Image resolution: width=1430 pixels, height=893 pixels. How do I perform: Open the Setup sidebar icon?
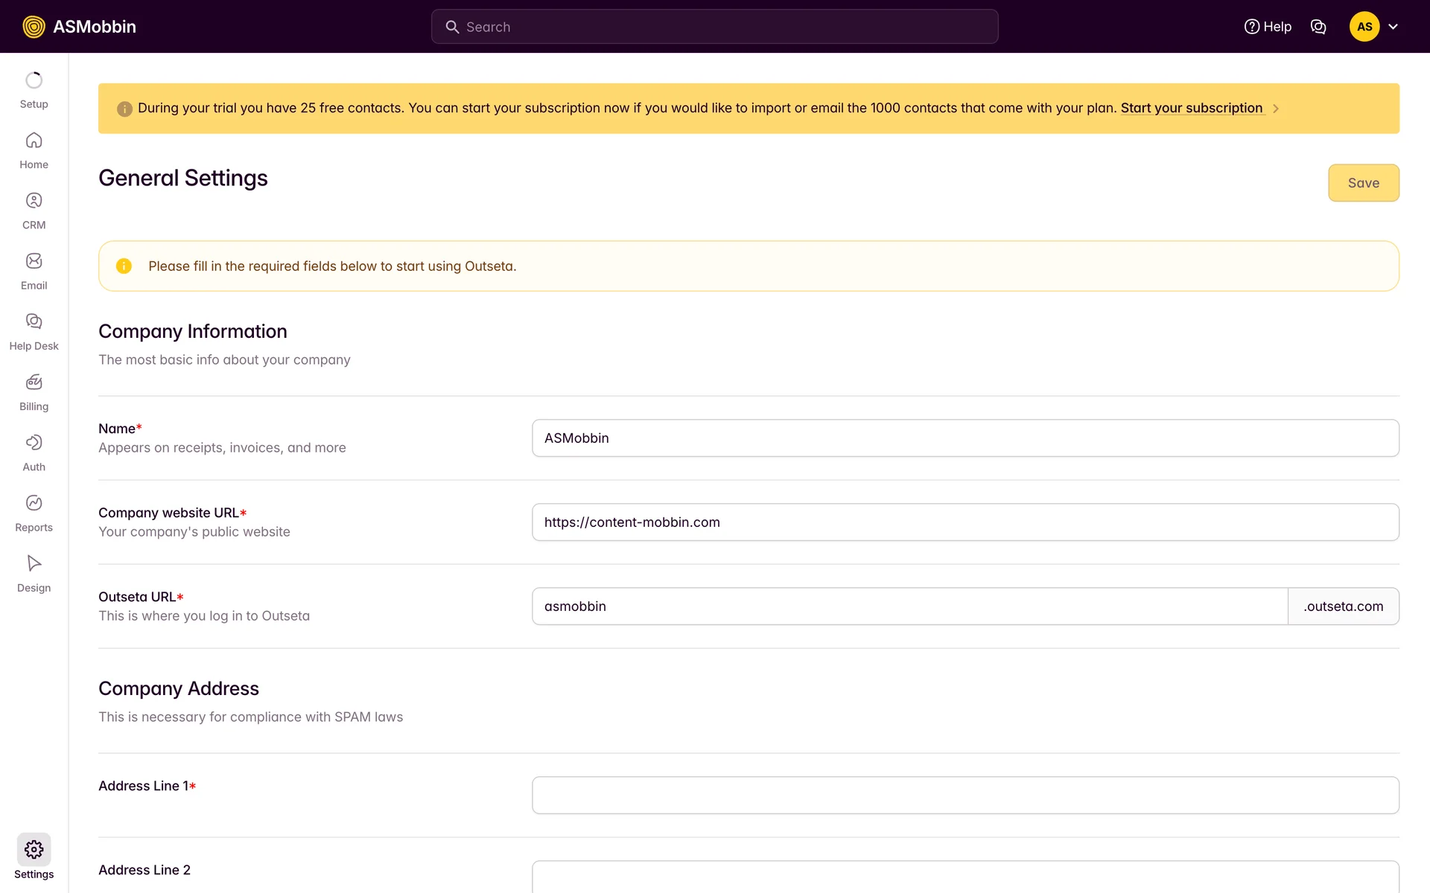tap(34, 80)
